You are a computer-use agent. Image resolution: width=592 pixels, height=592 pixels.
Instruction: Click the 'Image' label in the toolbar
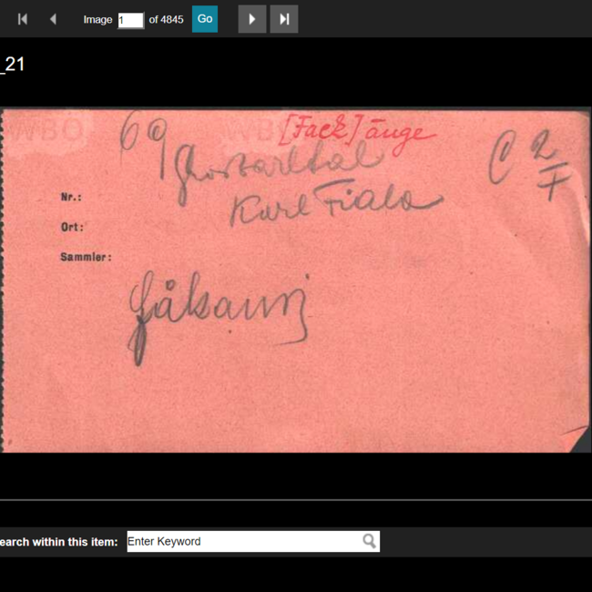(97, 20)
